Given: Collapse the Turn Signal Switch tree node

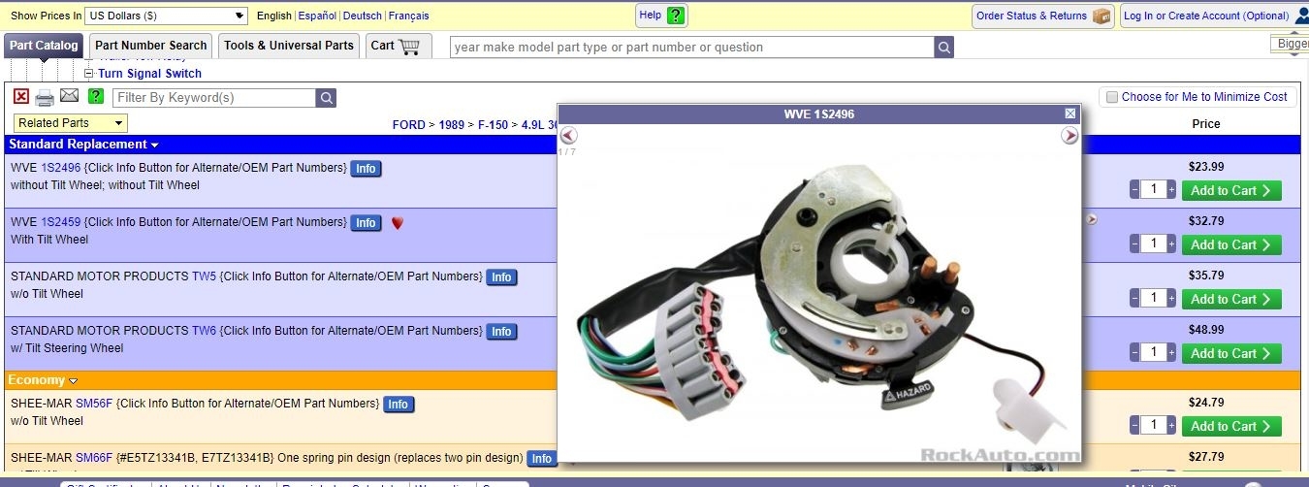Looking at the screenshot, I should tap(89, 74).
